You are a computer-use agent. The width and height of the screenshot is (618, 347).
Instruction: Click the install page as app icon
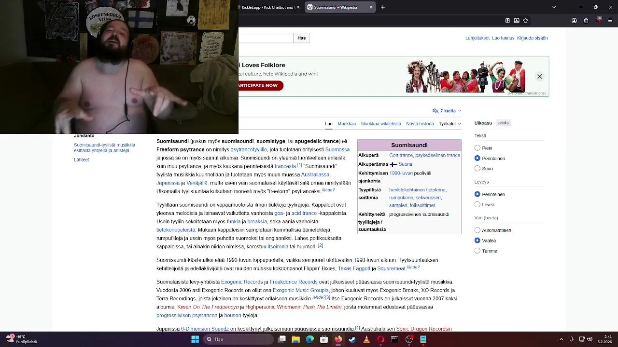[x=517, y=21]
